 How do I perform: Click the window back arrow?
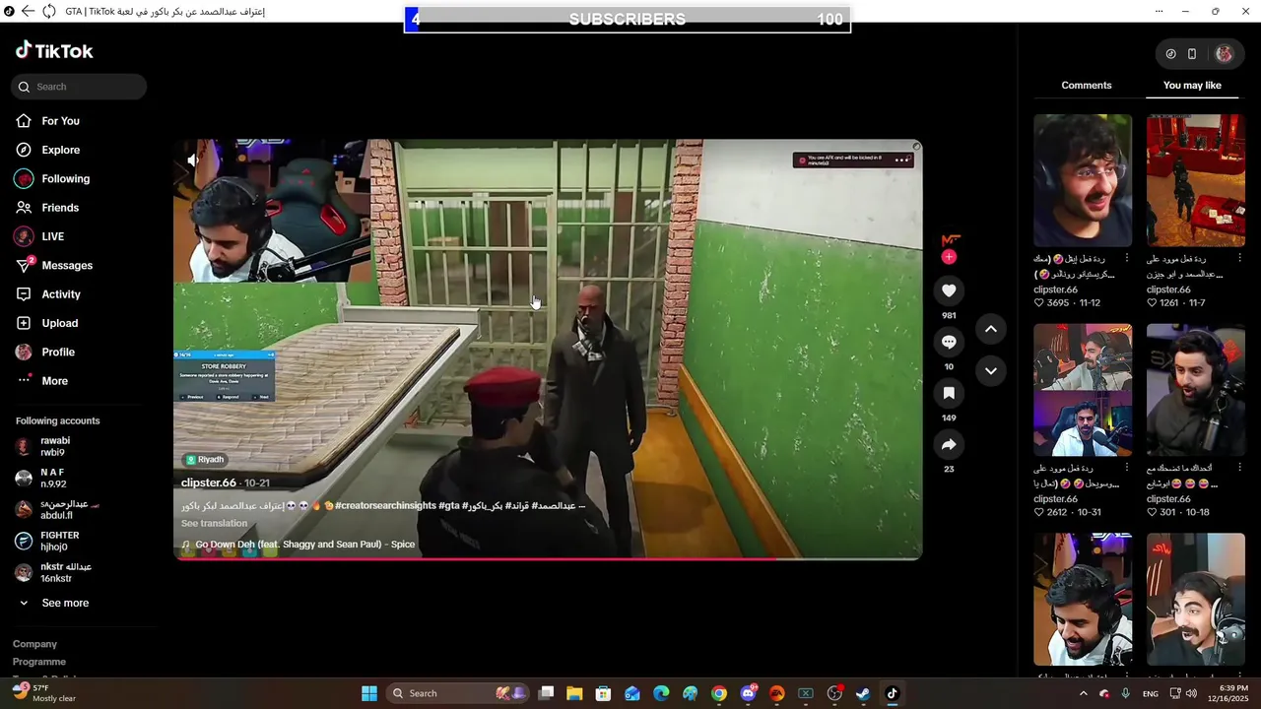point(28,11)
